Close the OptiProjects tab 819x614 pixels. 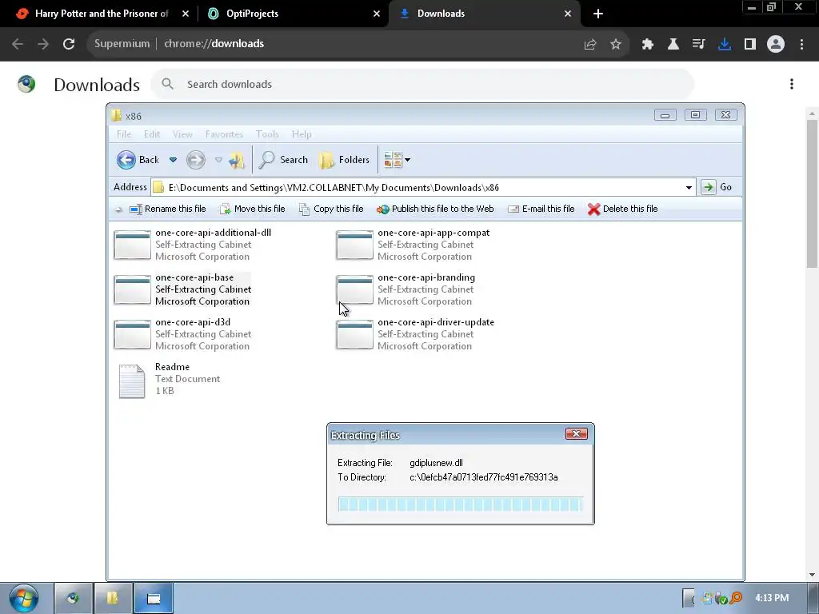tap(377, 14)
